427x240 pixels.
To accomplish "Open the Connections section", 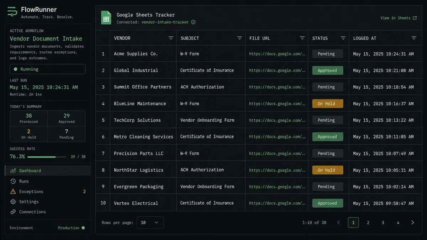I will tap(48, 212).
